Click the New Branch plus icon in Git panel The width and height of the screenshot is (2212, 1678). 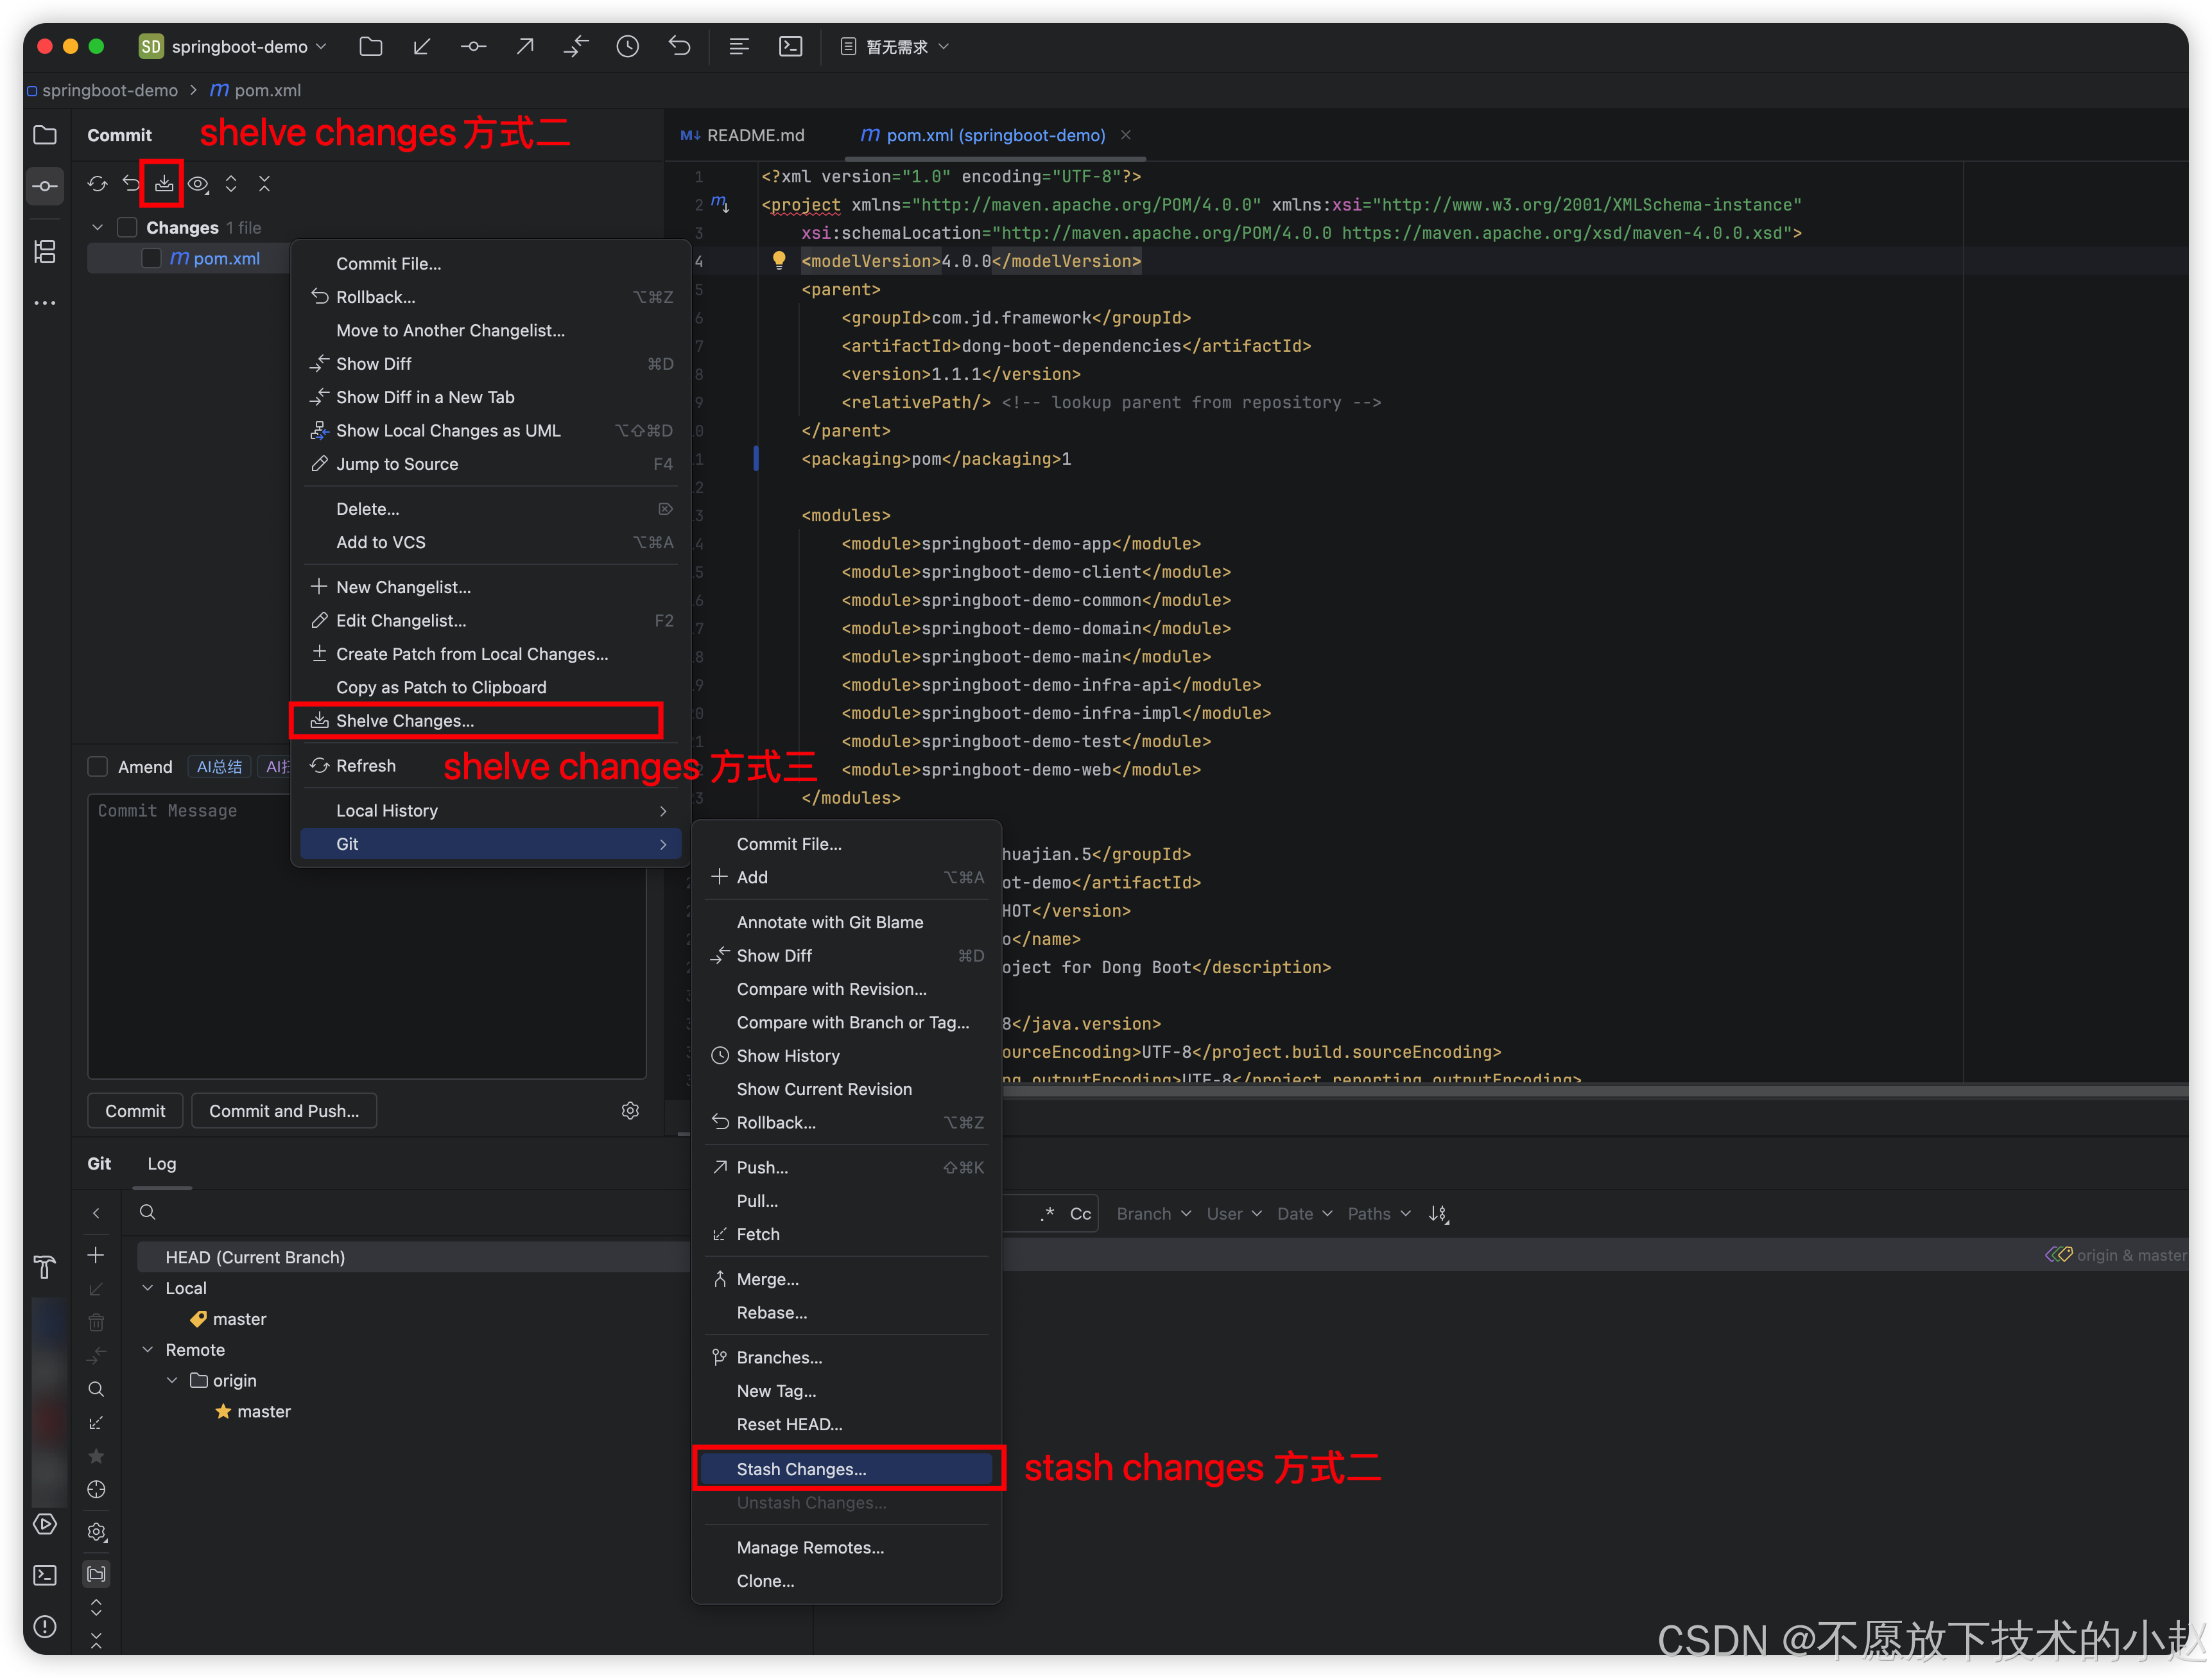[96, 1255]
